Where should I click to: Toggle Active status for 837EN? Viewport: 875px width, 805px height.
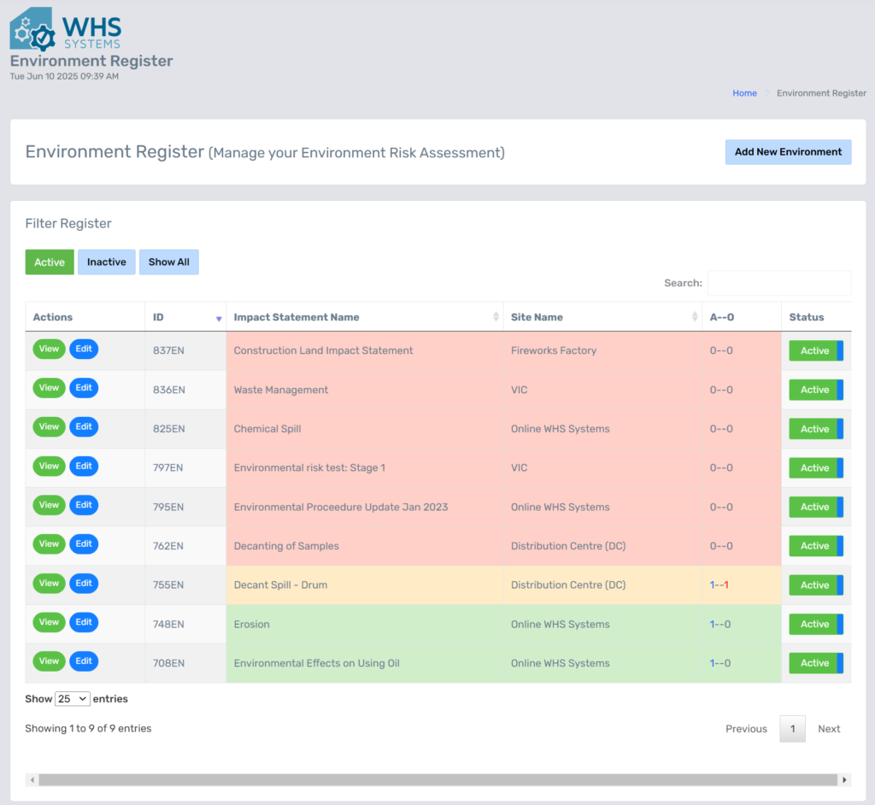pyautogui.click(x=815, y=350)
